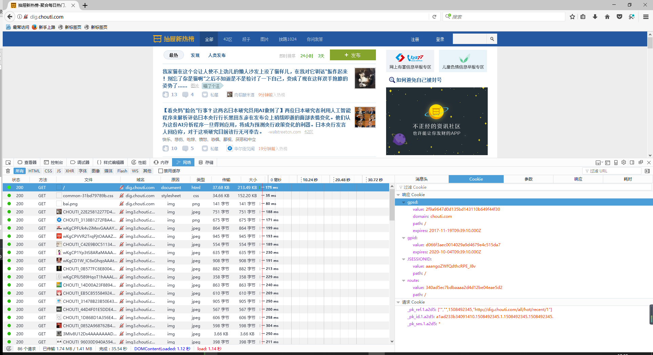Click the 过滤 URL input field
Screen dimensions: 653x355
click(x=612, y=171)
